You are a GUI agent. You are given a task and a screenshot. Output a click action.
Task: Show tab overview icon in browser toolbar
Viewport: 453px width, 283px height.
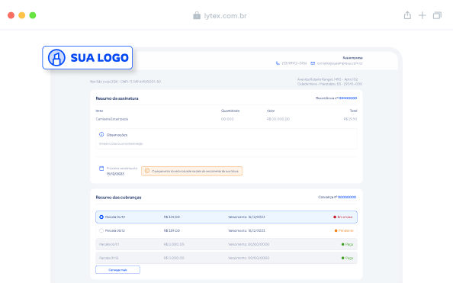click(x=437, y=15)
